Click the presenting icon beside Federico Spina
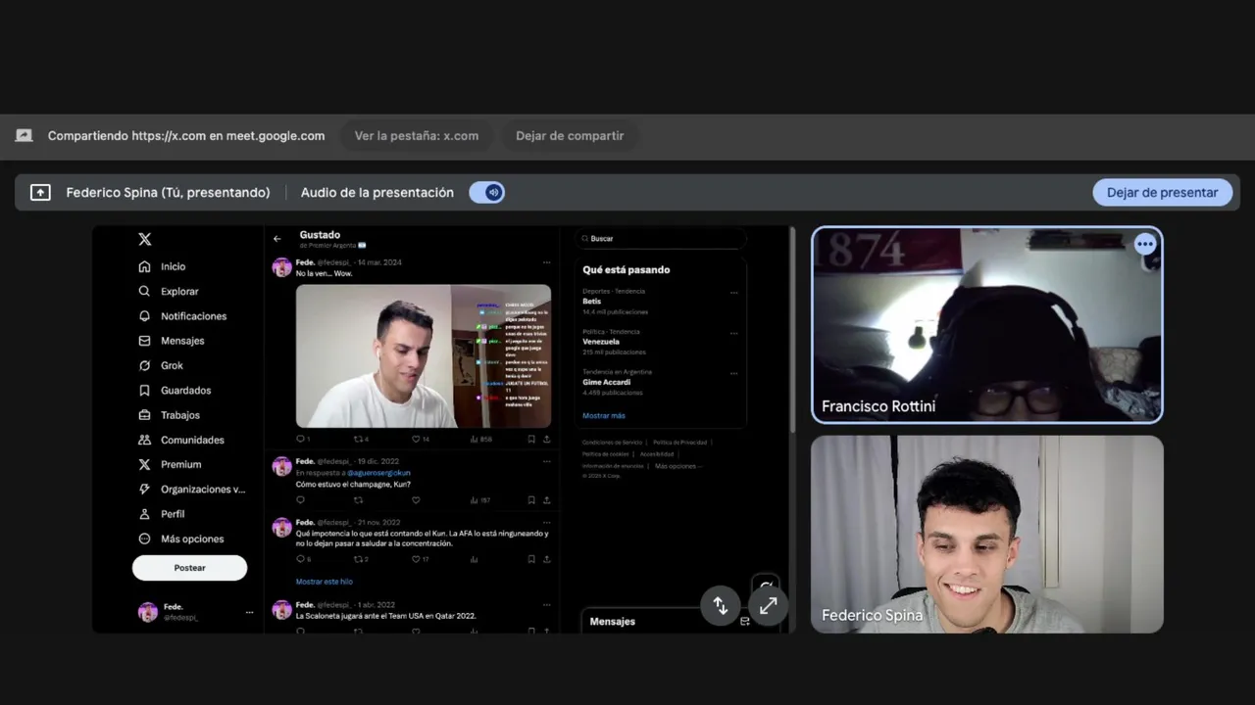The width and height of the screenshot is (1255, 705). point(40,193)
